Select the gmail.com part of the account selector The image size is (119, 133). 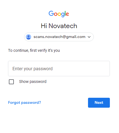coord(76,37)
